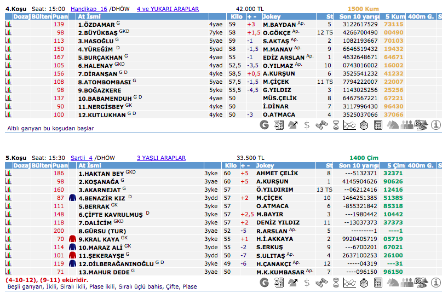
Task: Click the Puan column header in race 4
Action: [x=60, y=16]
